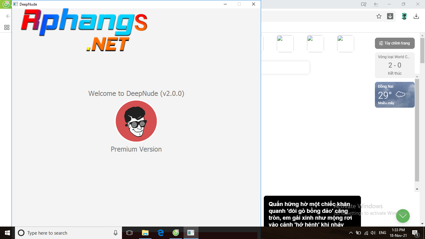Viewport: 425px width, 239px height.
Task: Minimize the DeepNude window
Action: (x=225, y=4)
